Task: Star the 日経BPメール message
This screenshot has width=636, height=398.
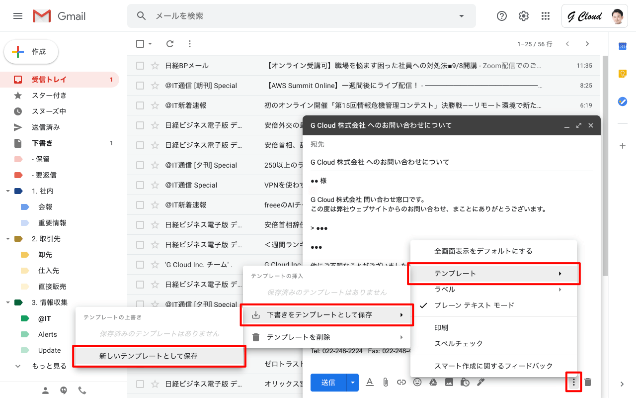Action: tap(155, 66)
